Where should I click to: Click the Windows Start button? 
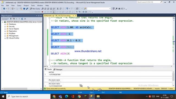coord(3,97)
